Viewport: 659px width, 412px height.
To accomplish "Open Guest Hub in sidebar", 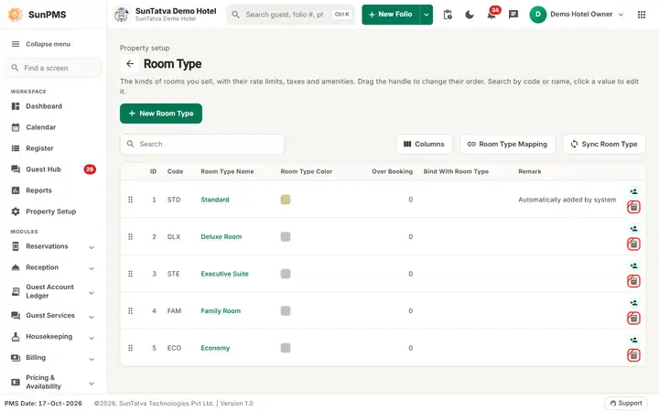I will (x=53, y=169).
